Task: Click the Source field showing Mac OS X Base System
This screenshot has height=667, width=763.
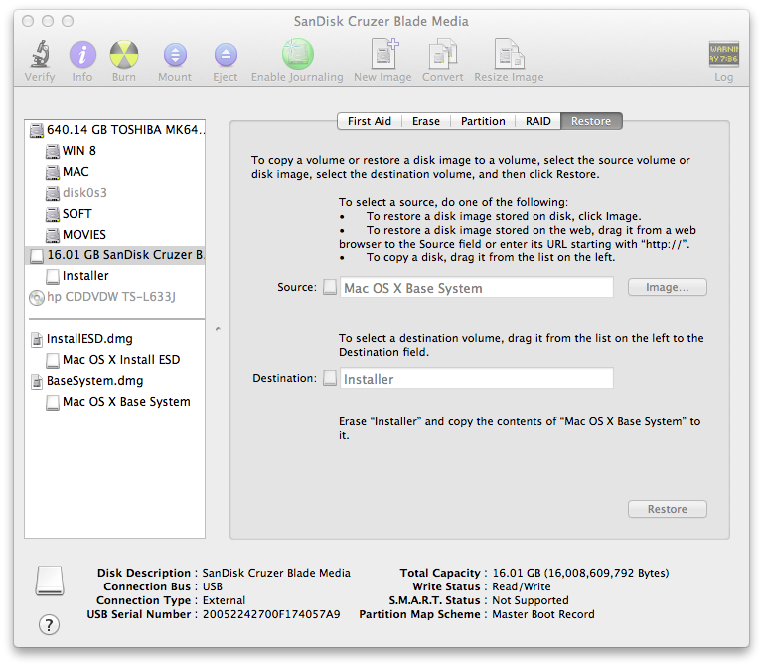Action: tap(477, 288)
